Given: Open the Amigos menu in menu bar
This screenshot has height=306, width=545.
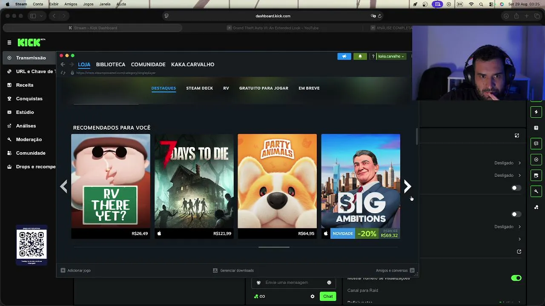Looking at the screenshot, I should [71, 4].
